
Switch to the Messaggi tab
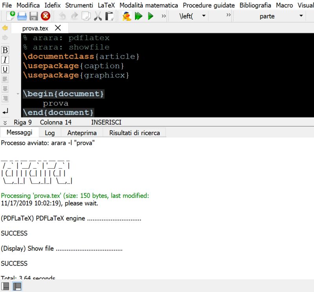[19, 132]
